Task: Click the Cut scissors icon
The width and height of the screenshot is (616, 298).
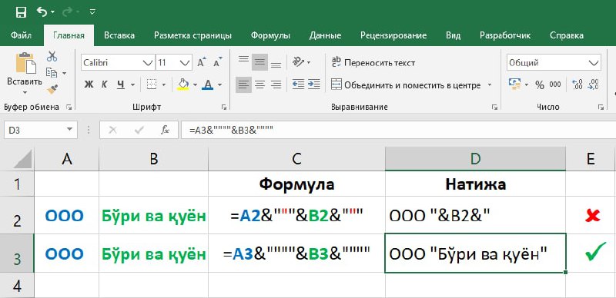Action: [52, 57]
